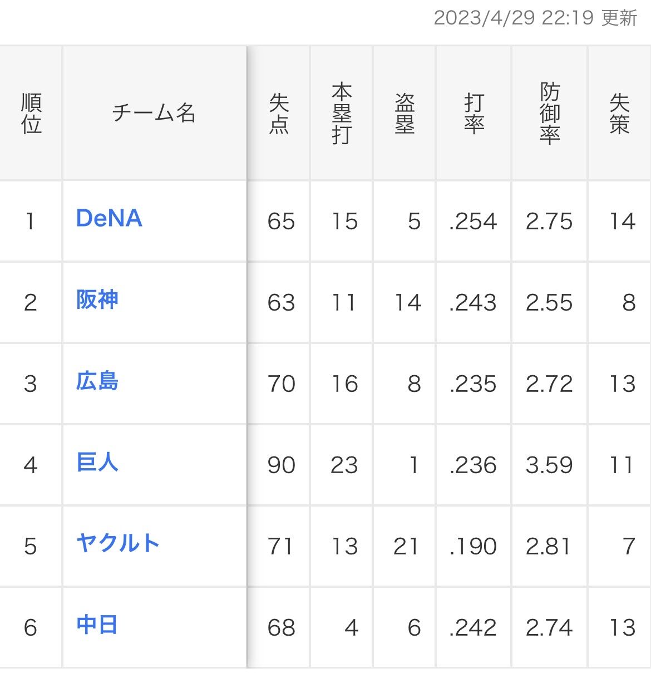Screen dimensions: 651x673
Task: Open the 阪神 team link
Action: [x=97, y=299]
